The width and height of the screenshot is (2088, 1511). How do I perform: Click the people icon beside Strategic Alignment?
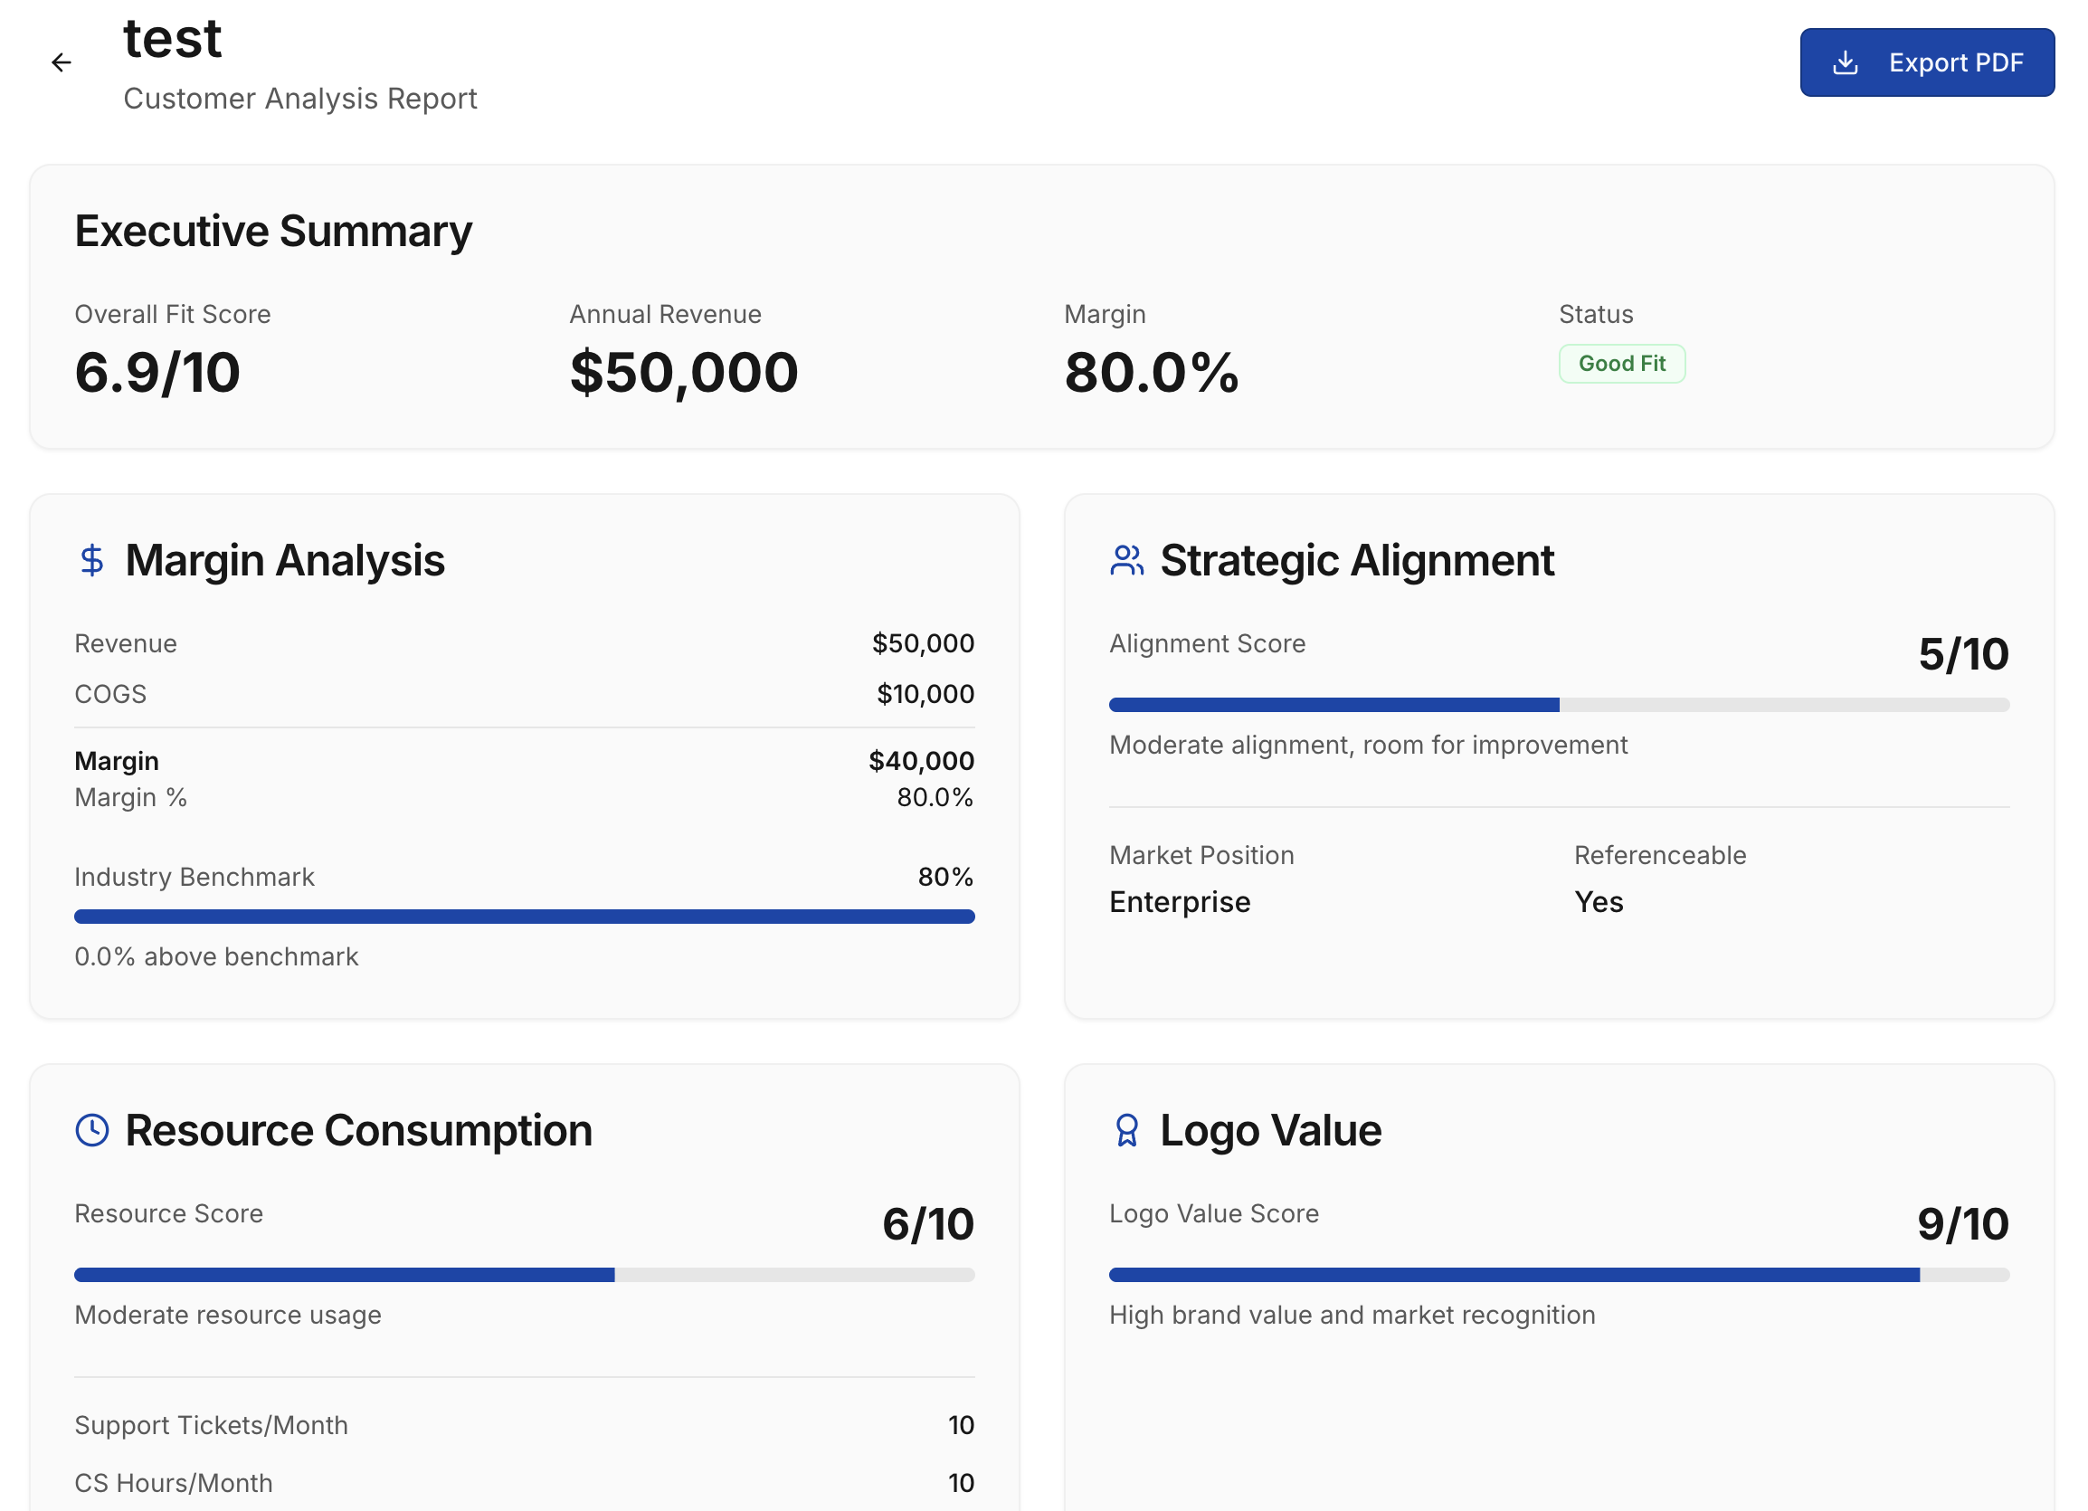coord(1126,560)
